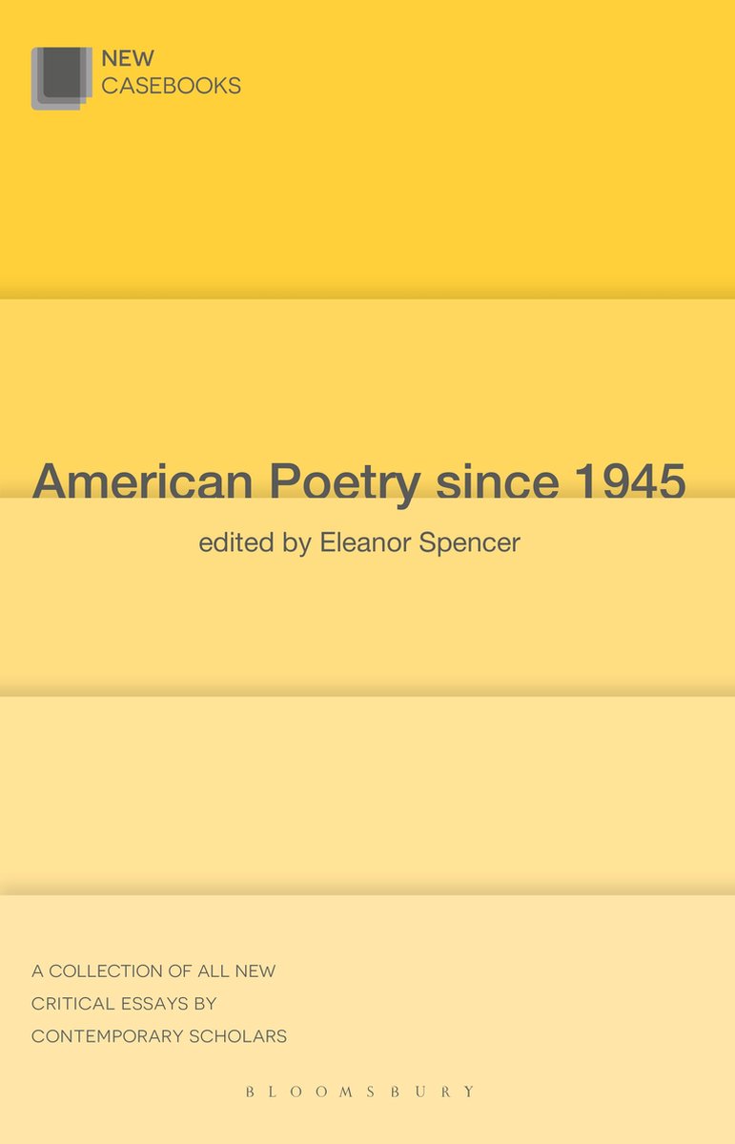Viewport: 735px width, 1144px height.
Task: Click the words edited by
Action: click(x=255, y=543)
